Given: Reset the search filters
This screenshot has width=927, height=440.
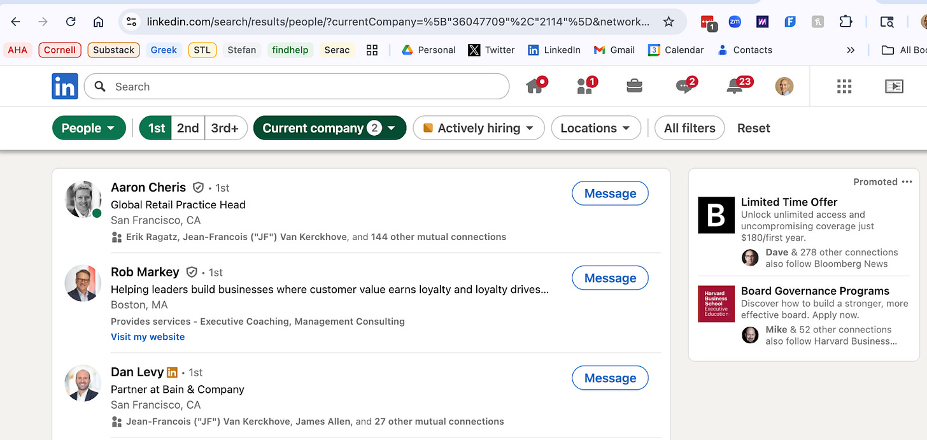Looking at the screenshot, I should (754, 128).
